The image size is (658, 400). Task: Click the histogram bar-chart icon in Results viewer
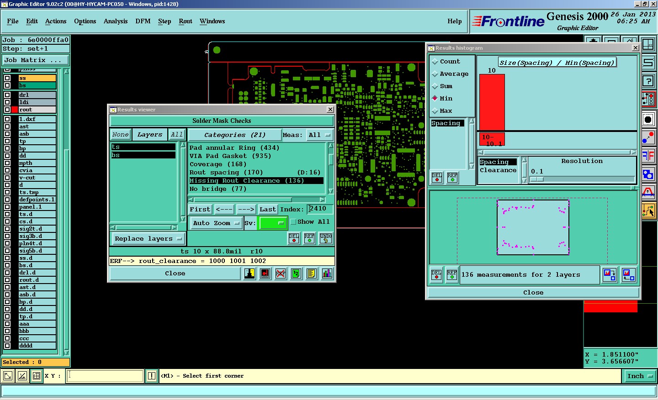coord(327,274)
